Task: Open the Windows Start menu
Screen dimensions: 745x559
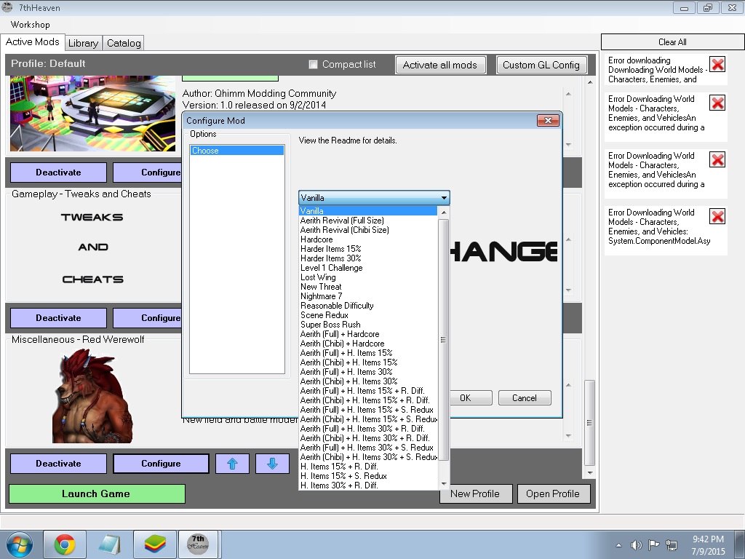Action: tap(19, 544)
